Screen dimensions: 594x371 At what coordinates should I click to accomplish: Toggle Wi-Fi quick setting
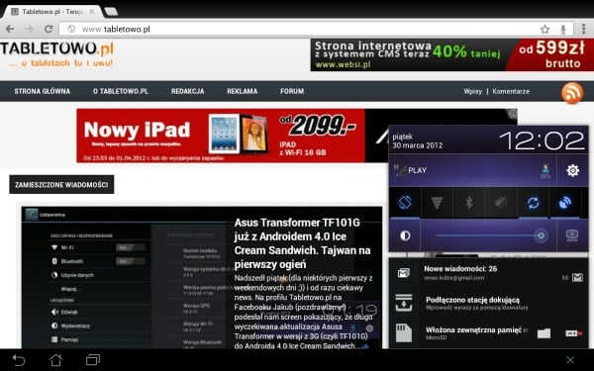437,203
